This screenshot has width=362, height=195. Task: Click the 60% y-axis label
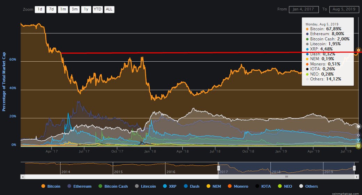[x=13, y=60]
